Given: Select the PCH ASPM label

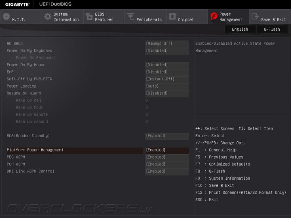Looking at the screenshot, I should [16, 164].
